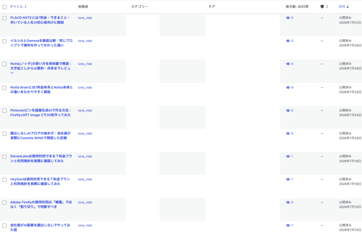Image resolution: width=362 pixels, height=239 pixels.
Task: Click views eye icon for Pinterest row
Action: coord(288,111)
